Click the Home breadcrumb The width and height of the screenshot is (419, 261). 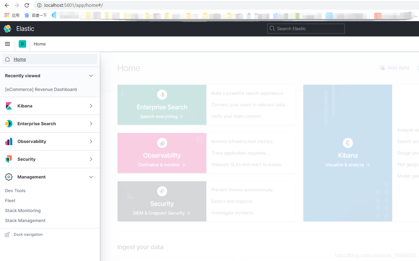click(40, 44)
